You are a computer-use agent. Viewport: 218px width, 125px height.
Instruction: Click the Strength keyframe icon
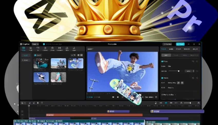(x=197, y=71)
